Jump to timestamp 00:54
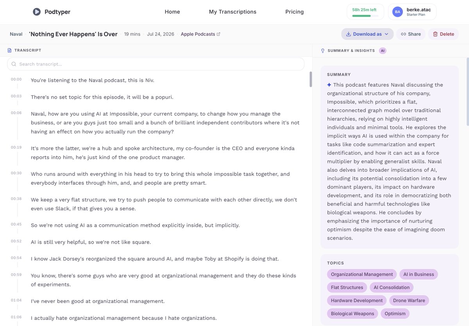This screenshot has width=469, height=326. 16,258
